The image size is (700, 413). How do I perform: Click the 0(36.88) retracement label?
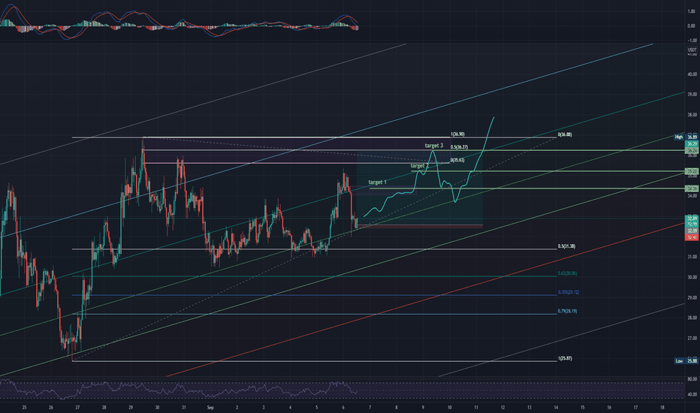tap(565, 134)
